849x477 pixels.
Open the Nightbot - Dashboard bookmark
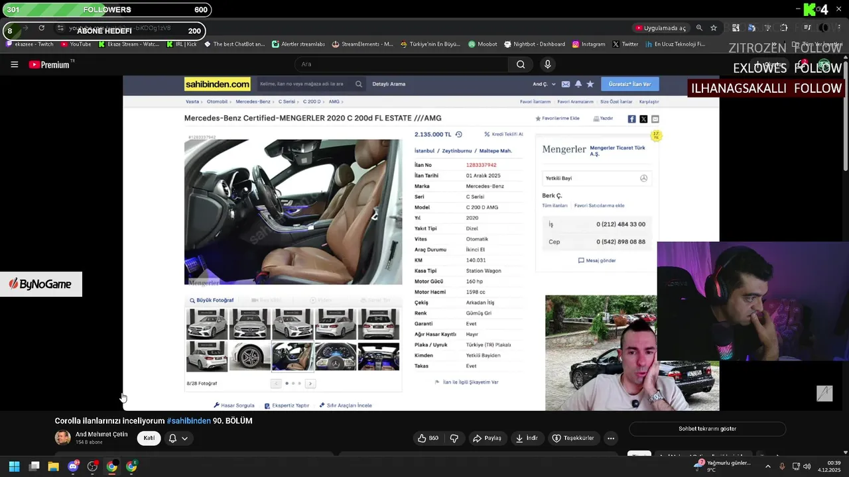tap(534, 44)
